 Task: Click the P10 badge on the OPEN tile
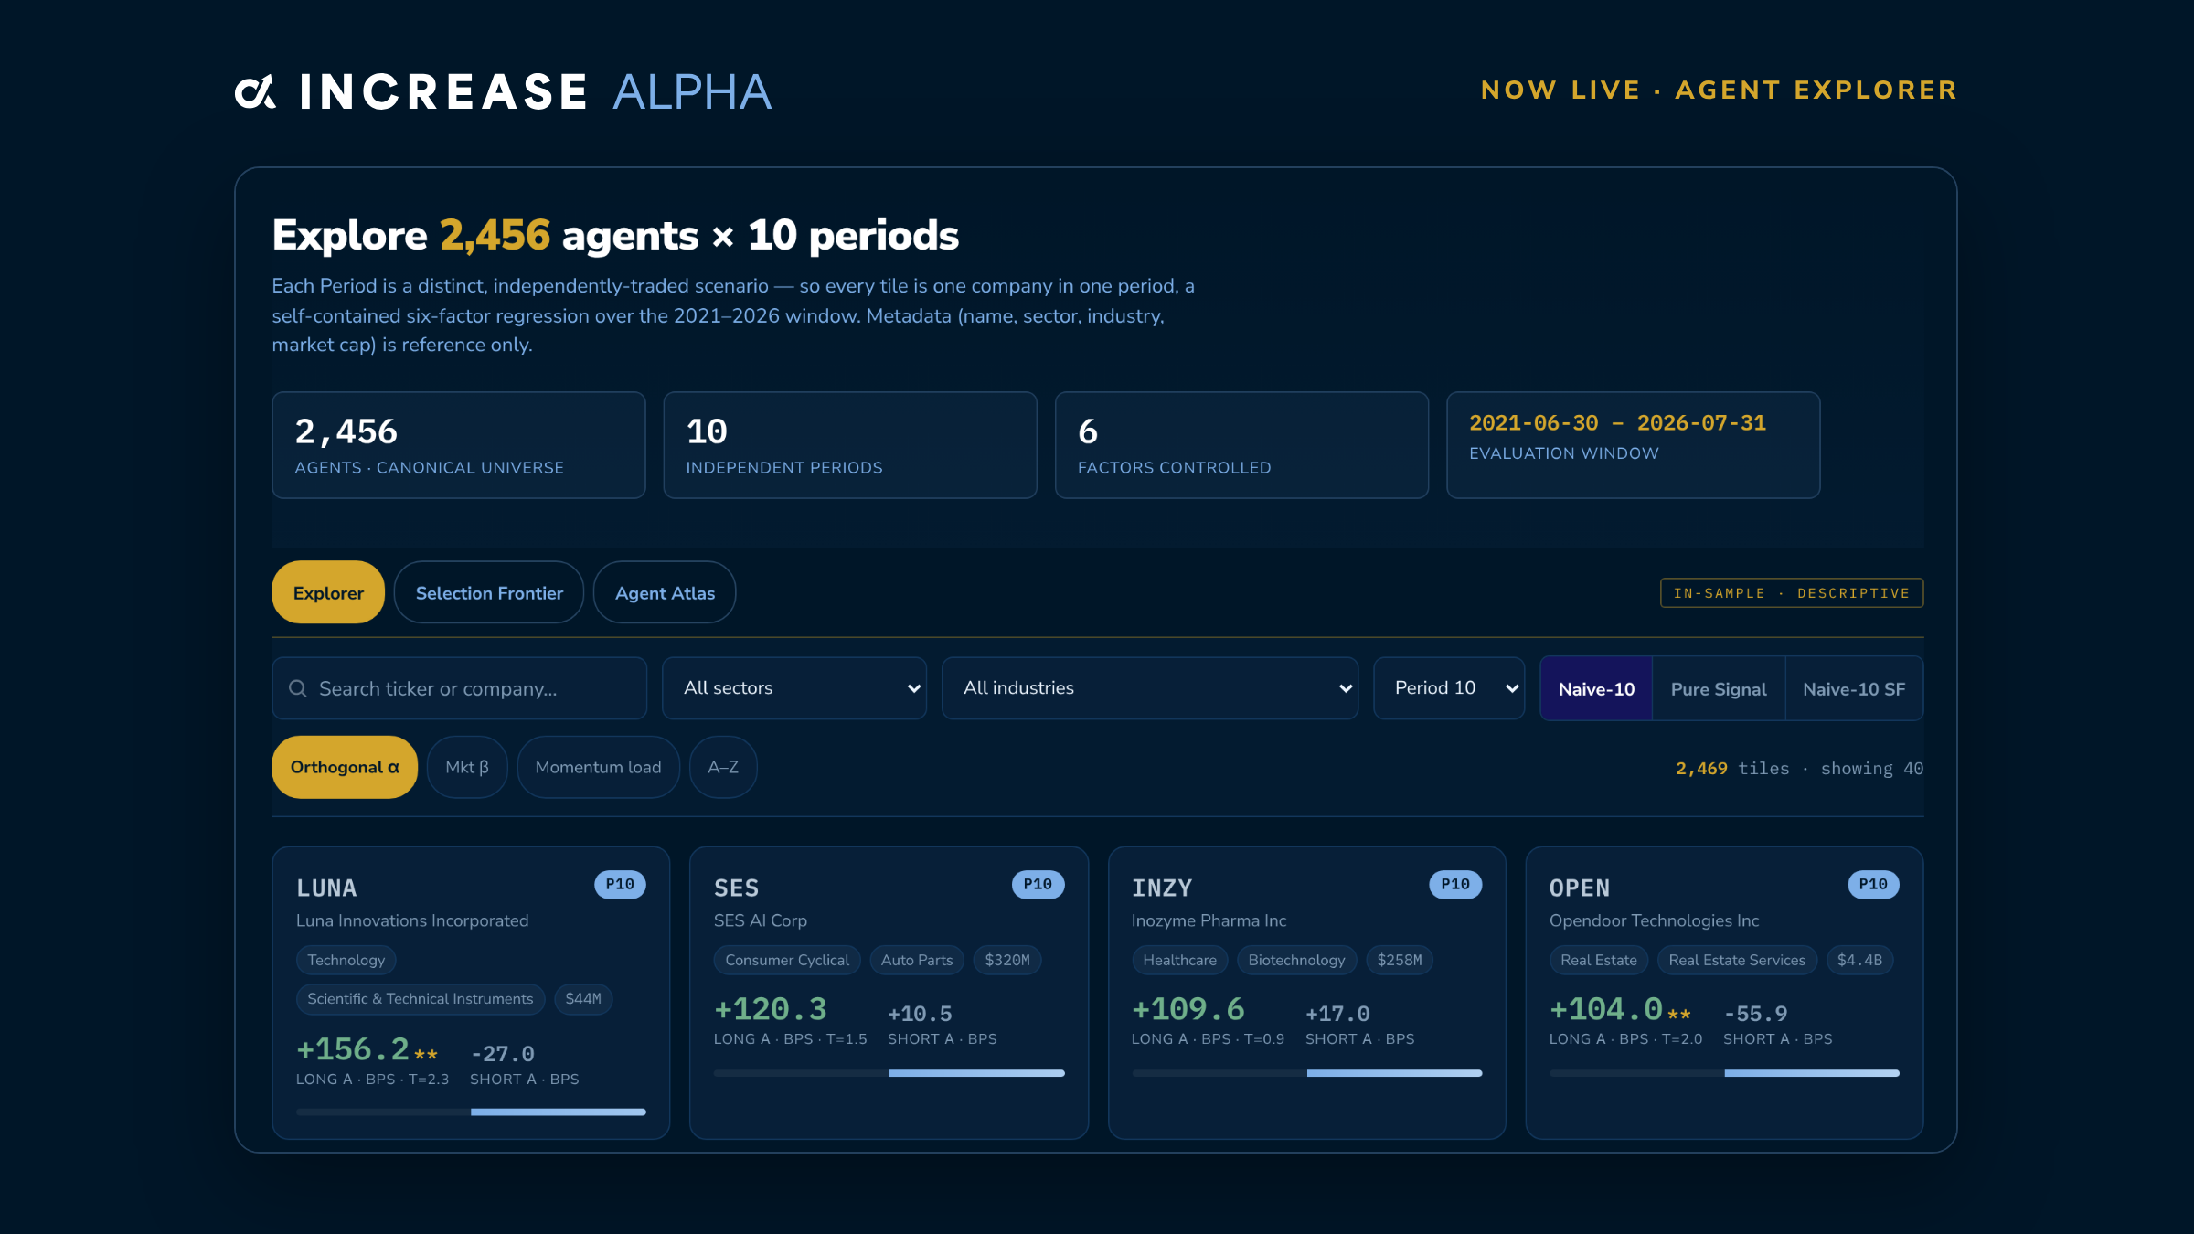pos(1873,884)
